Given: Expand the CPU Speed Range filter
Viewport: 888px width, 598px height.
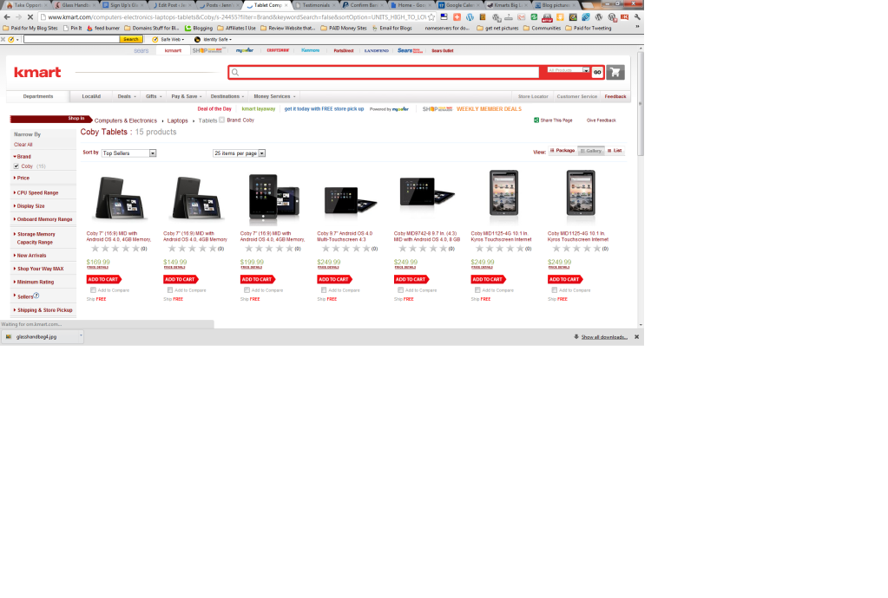Looking at the screenshot, I should pos(36,192).
